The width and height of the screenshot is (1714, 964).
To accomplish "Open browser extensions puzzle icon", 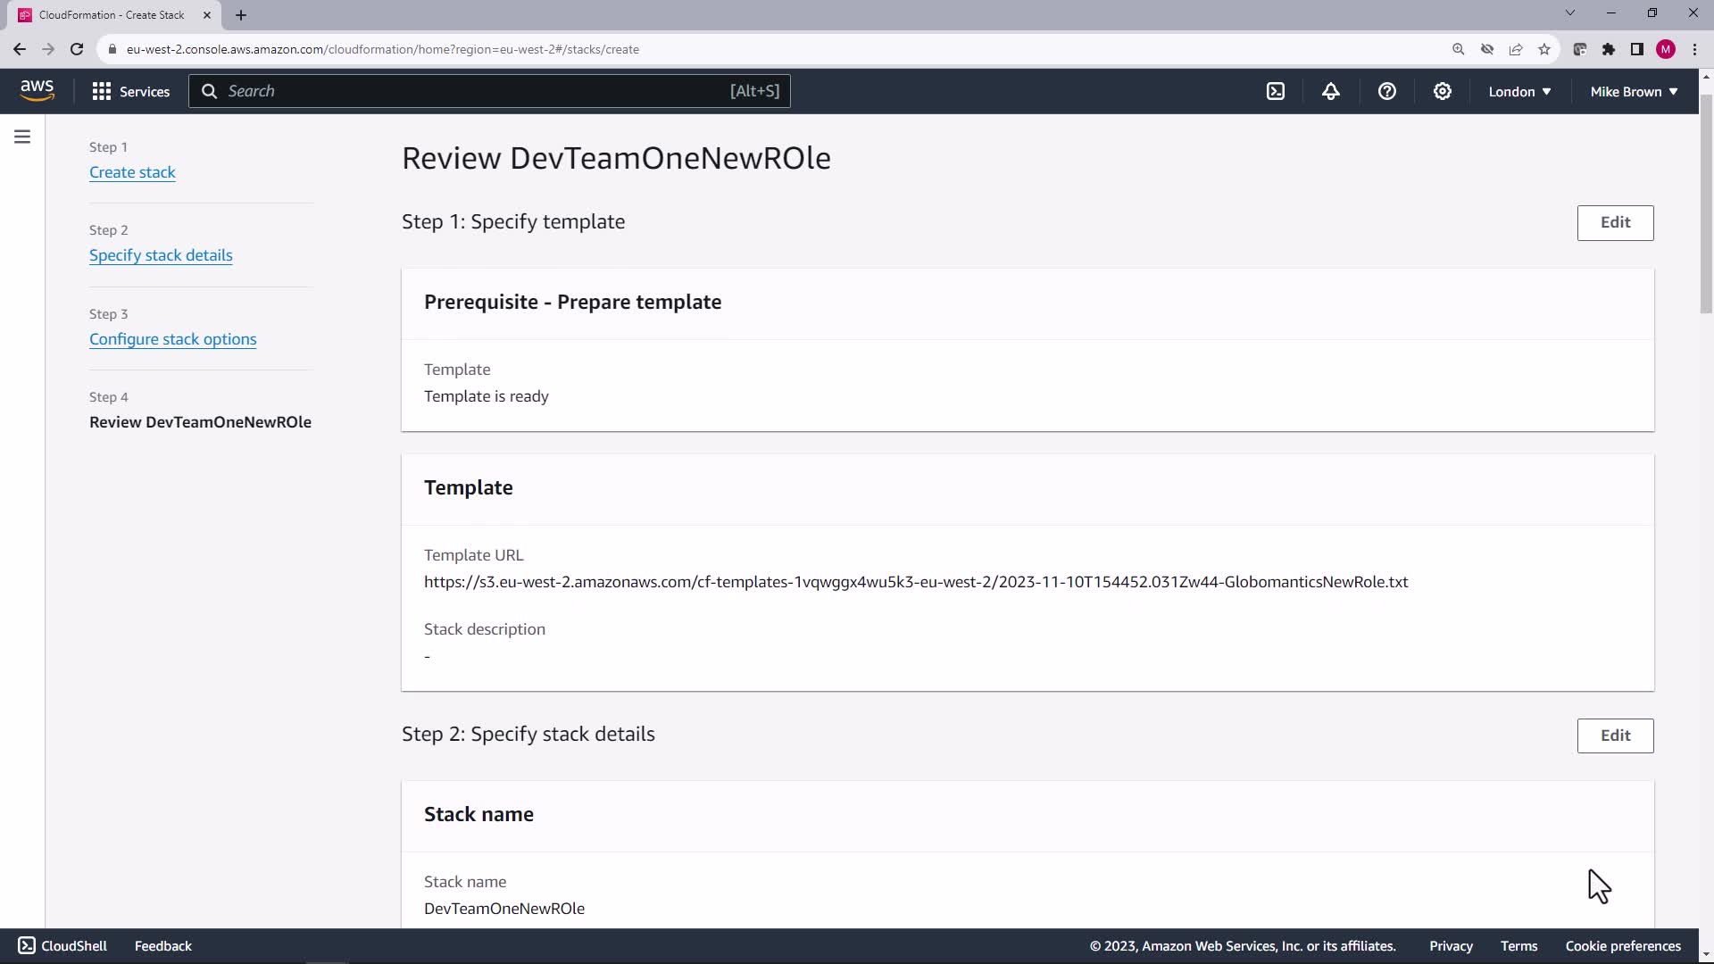I will (1609, 49).
